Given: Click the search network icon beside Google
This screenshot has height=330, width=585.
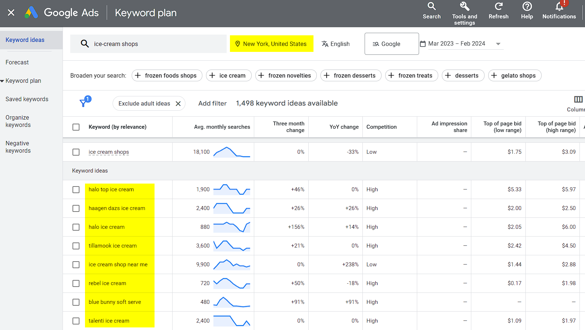Looking at the screenshot, I should 376,44.
